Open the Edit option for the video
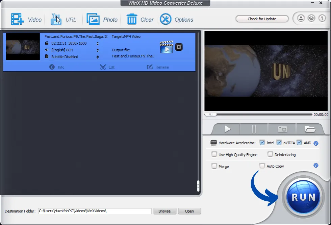Image resolution: width=331 pixels, height=225 pixels. click(107, 67)
